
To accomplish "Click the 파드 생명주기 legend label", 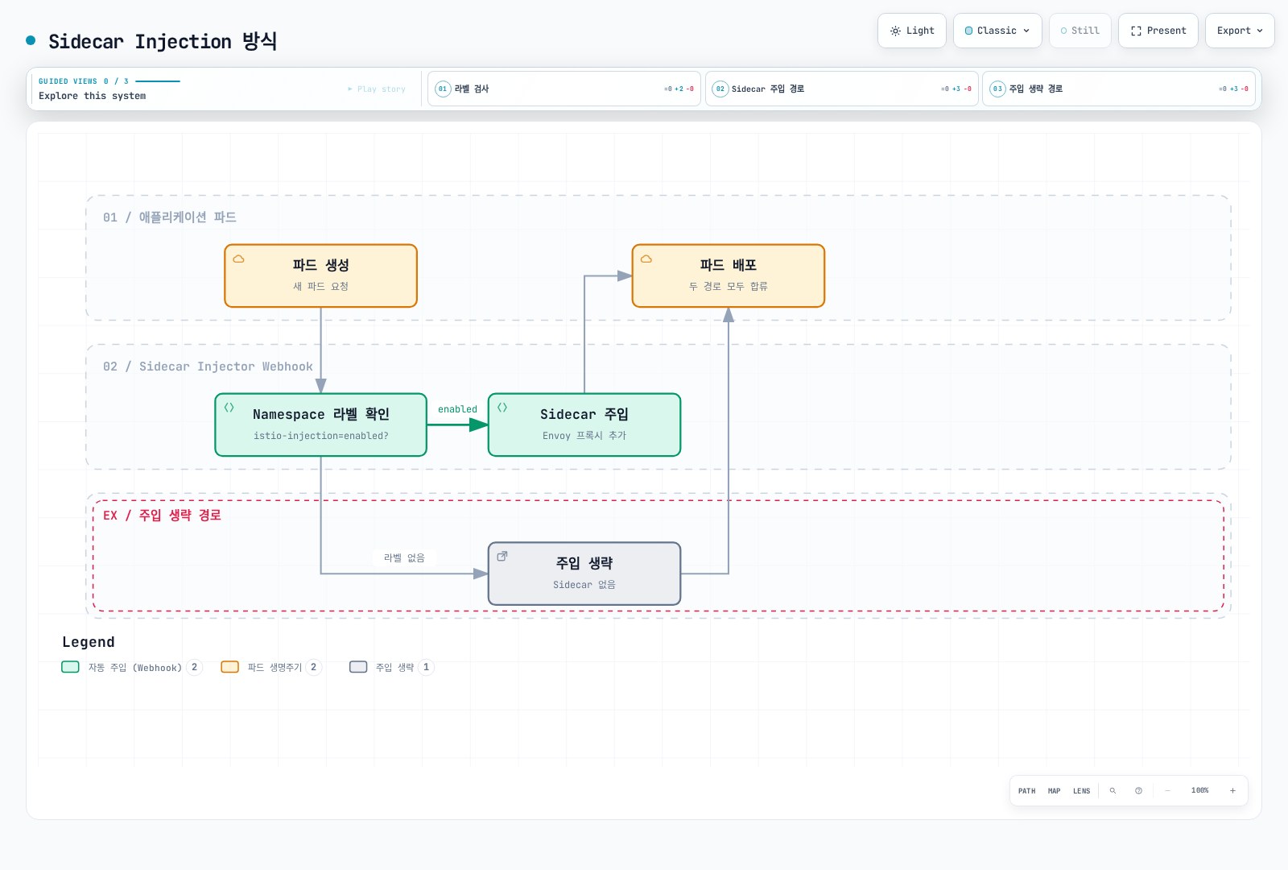I will 275,668.
